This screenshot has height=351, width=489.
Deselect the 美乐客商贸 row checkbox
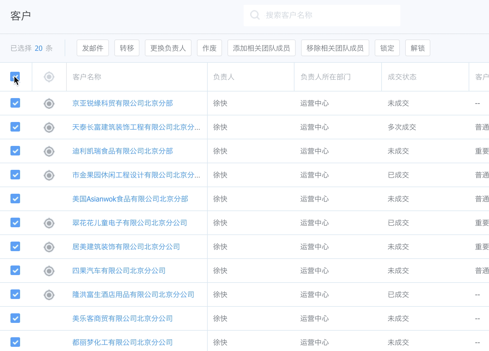[x=15, y=318]
